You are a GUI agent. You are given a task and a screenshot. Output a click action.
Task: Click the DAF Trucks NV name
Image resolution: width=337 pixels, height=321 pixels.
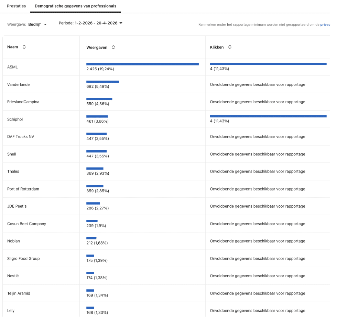coord(21,137)
